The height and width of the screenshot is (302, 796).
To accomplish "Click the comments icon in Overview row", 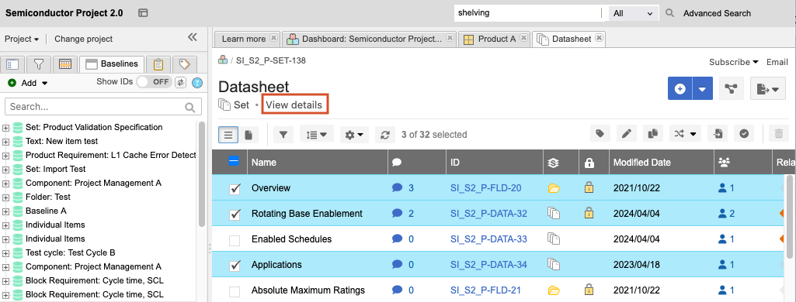I will coord(398,187).
